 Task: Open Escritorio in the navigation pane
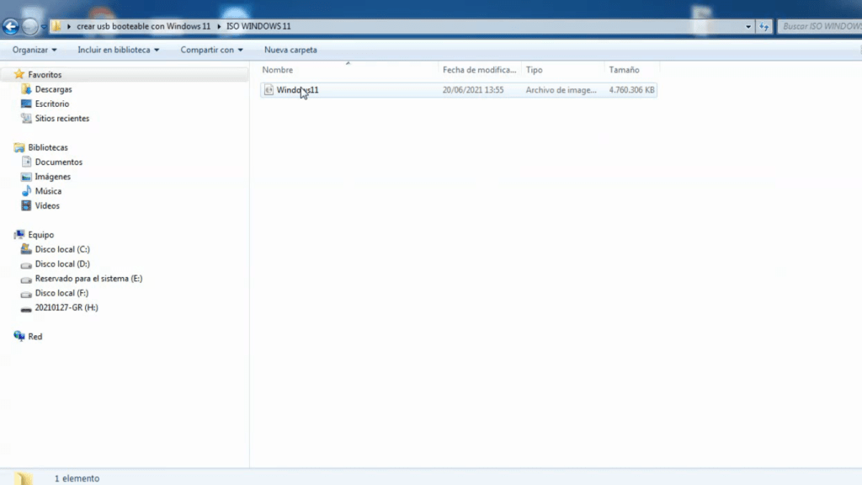(52, 104)
